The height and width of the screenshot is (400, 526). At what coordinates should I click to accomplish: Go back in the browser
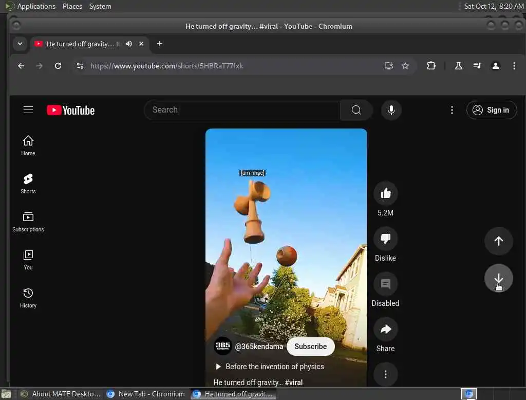(x=21, y=66)
